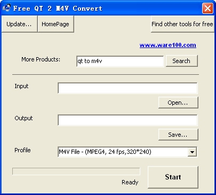Click Find other tools for free

pyautogui.click(x=182, y=24)
